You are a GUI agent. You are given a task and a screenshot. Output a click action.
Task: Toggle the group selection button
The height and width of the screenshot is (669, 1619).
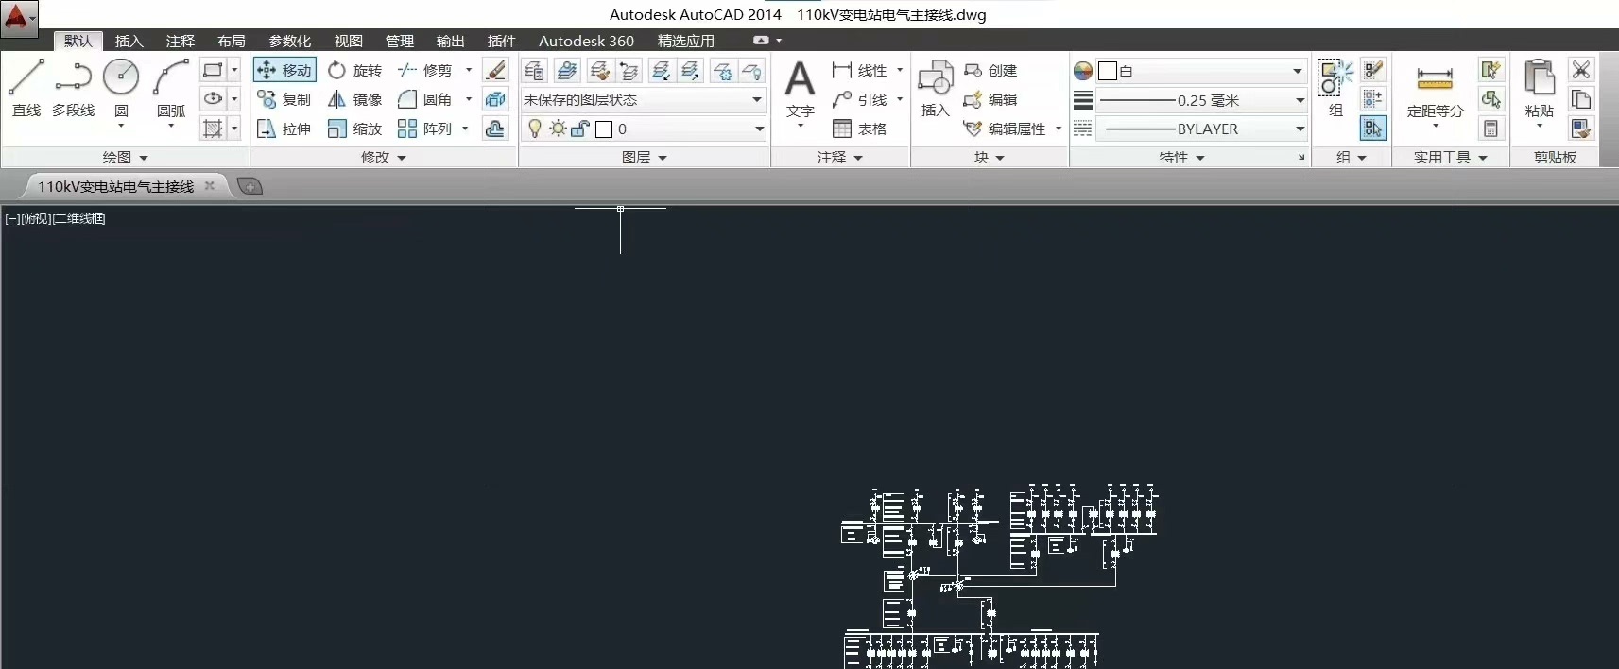(x=1373, y=129)
